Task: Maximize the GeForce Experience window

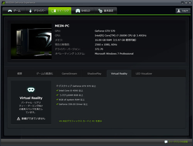Action: click(186, 3)
